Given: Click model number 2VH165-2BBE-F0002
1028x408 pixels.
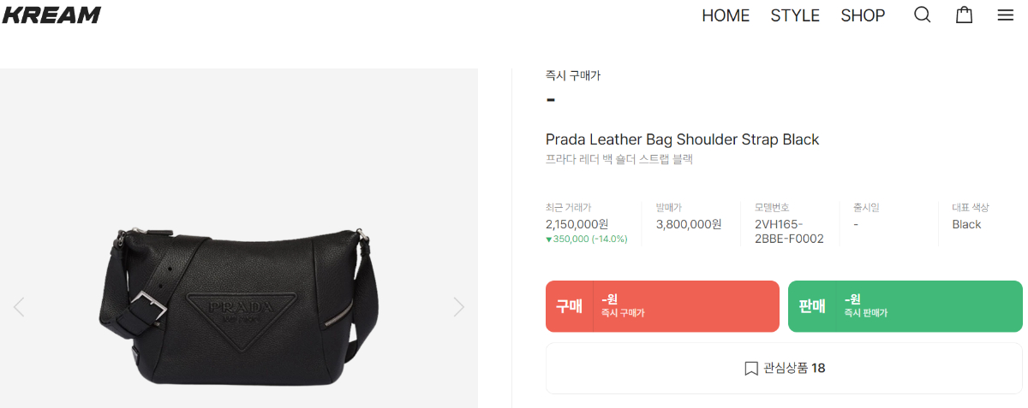Looking at the screenshot, I should [x=789, y=232].
